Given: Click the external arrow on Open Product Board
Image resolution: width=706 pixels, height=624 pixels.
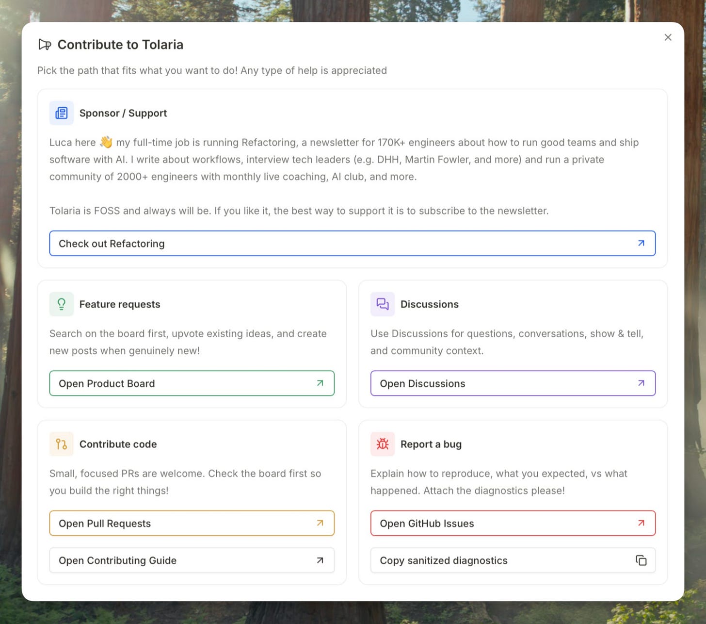Looking at the screenshot, I should (x=320, y=383).
